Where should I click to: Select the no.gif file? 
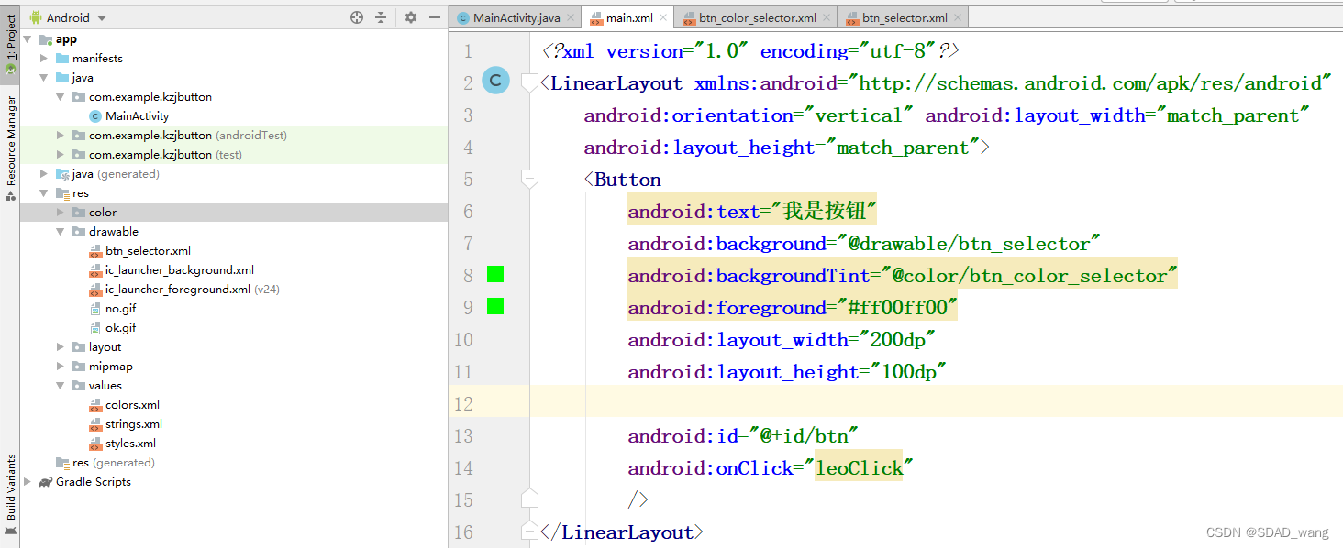(120, 309)
